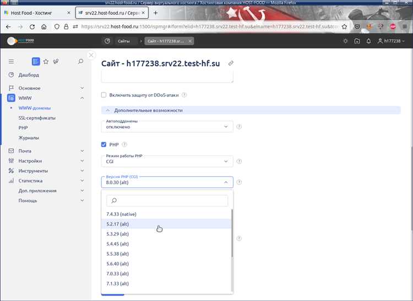Show help icon next to PHP checkbox
This screenshot has height=301, width=413.
124,144
